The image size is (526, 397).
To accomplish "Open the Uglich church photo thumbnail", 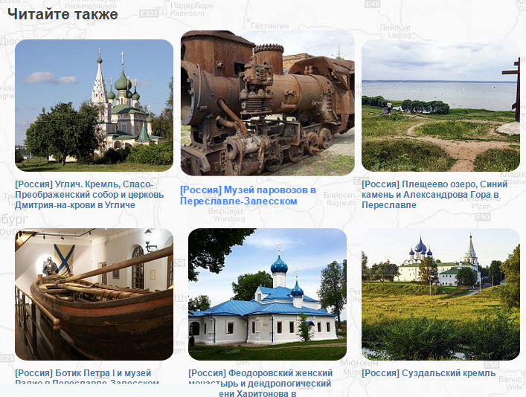I will (94, 106).
